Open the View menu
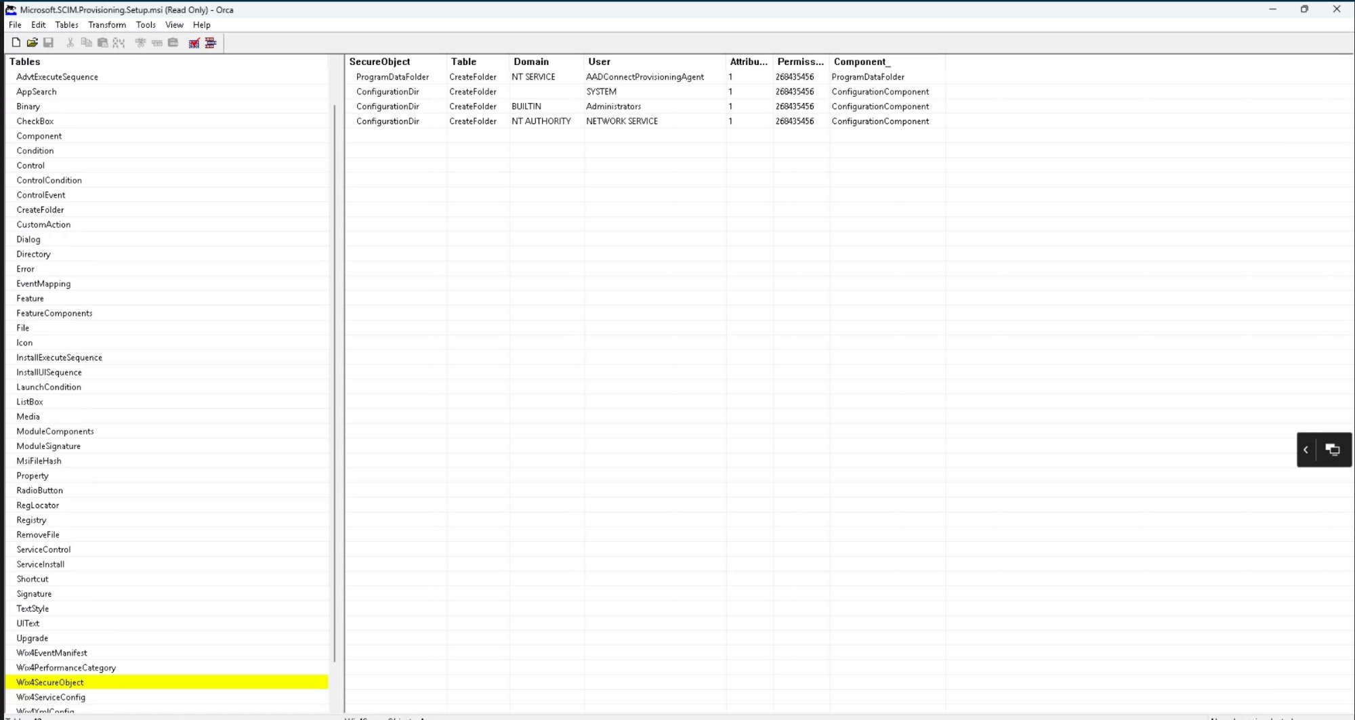The image size is (1355, 720). pyautogui.click(x=174, y=25)
